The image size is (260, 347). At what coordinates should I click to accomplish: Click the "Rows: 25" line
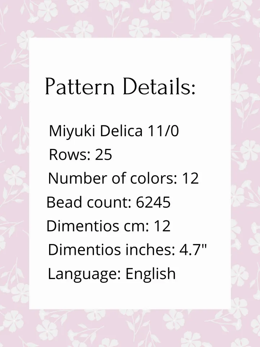pos(81,154)
